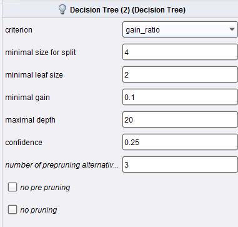Viewport: 238px width, 227px height.
Task: Click the 'criterion' parameter label
Action: pyautogui.click(x=19, y=30)
